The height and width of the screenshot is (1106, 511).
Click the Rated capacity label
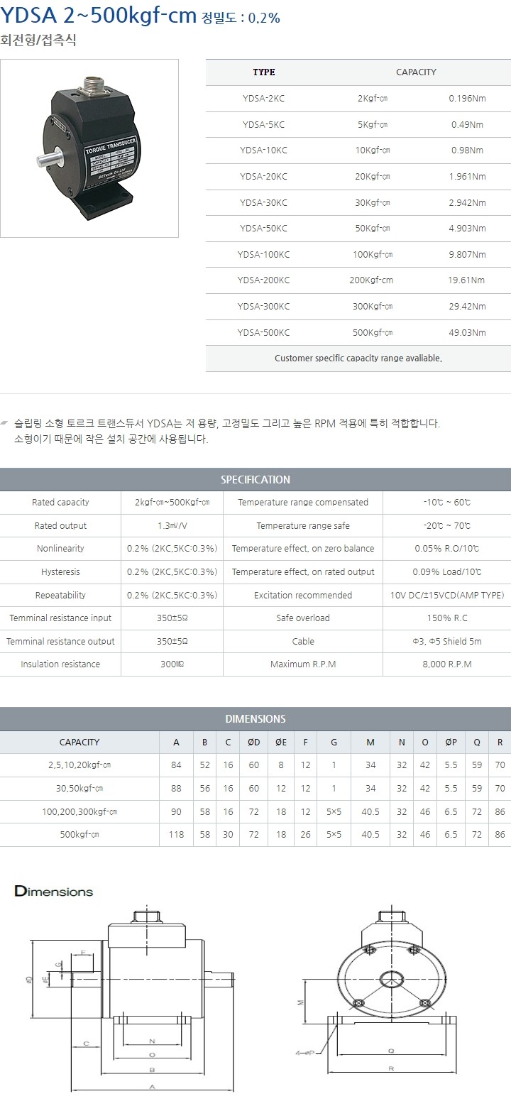[x=60, y=503]
